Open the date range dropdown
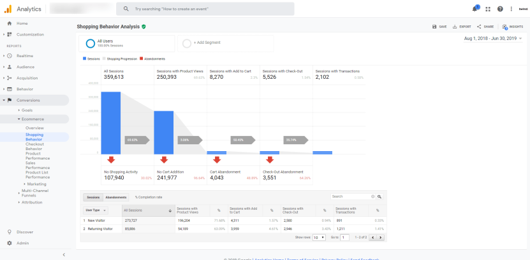This screenshot has width=530, height=260. tap(493, 39)
